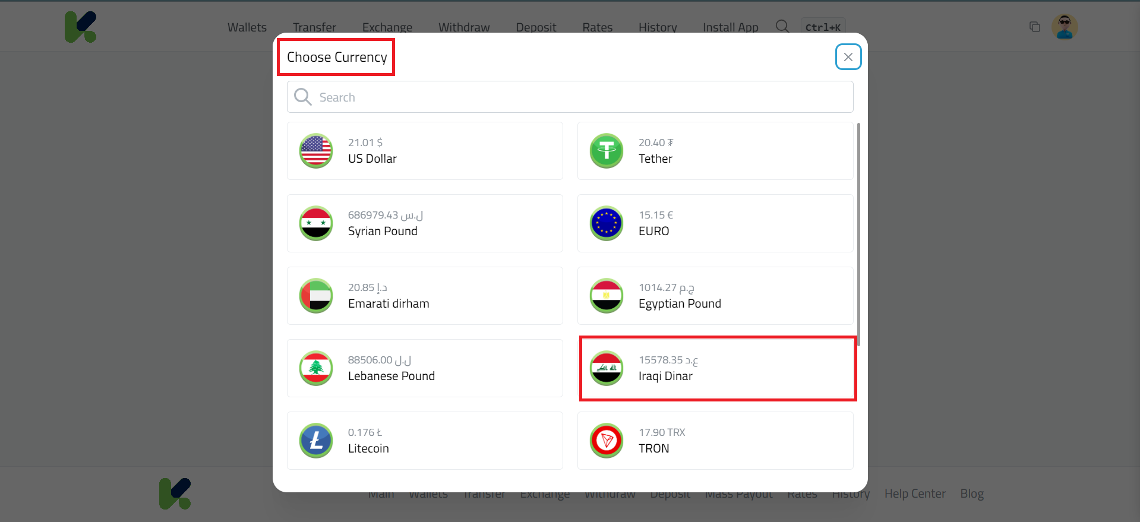Click the green K logo in header
Viewport: 1140px width, 522px height.
click(81, 27)
